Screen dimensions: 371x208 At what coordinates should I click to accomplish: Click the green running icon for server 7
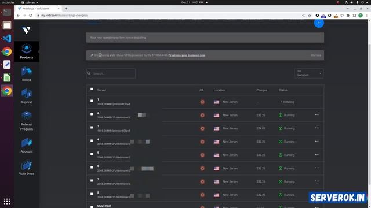pyautogui.click(x=281, y=181)
